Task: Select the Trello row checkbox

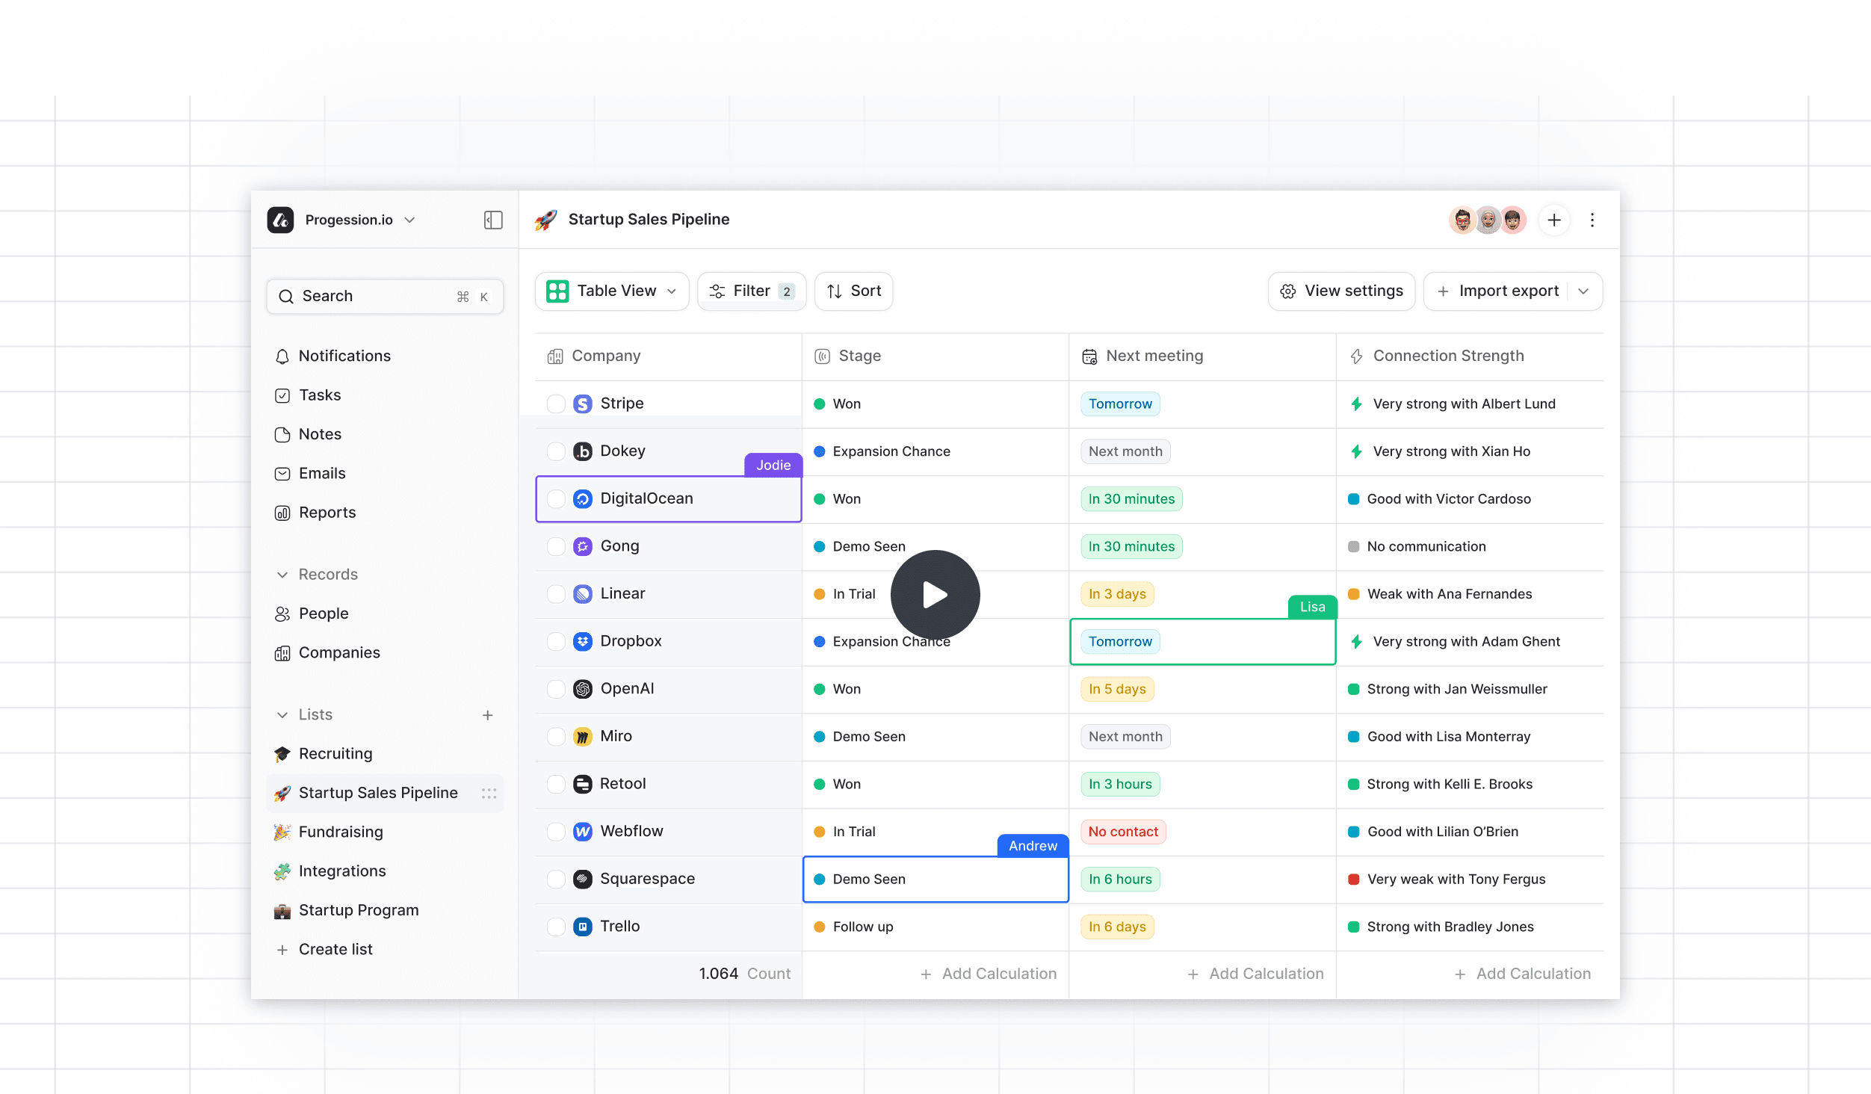Action: pyautogui.click(x=556, y=927)
